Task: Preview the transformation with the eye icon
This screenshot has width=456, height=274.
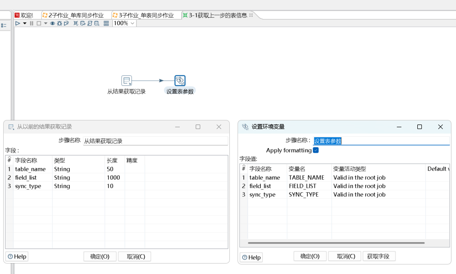Action: 53,23
